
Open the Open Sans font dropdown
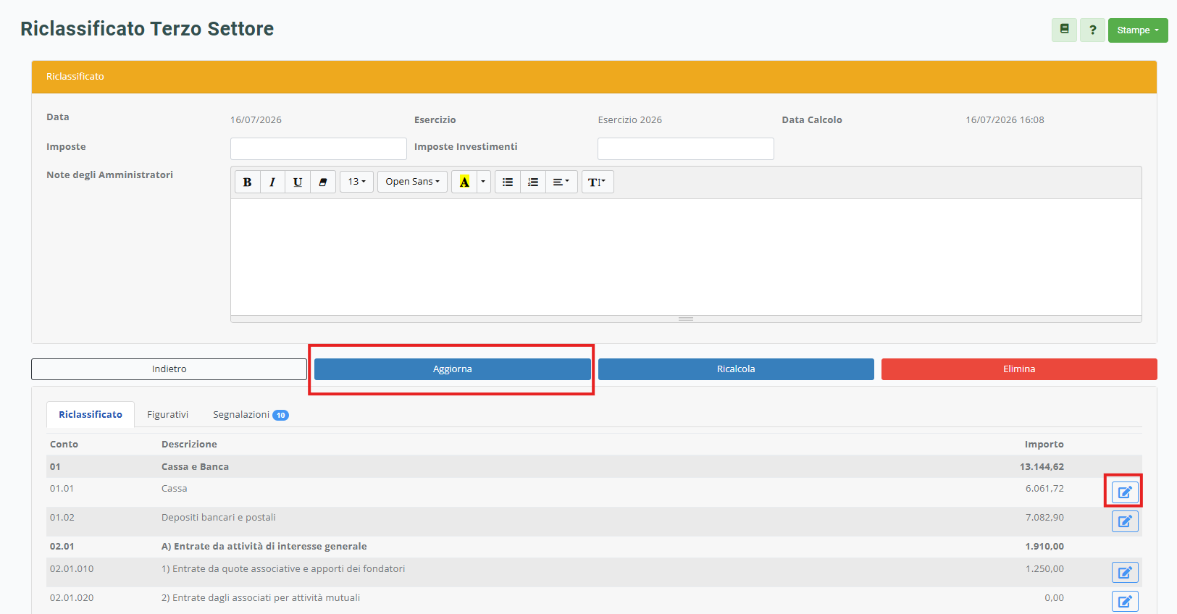click(x=412, y=182)
